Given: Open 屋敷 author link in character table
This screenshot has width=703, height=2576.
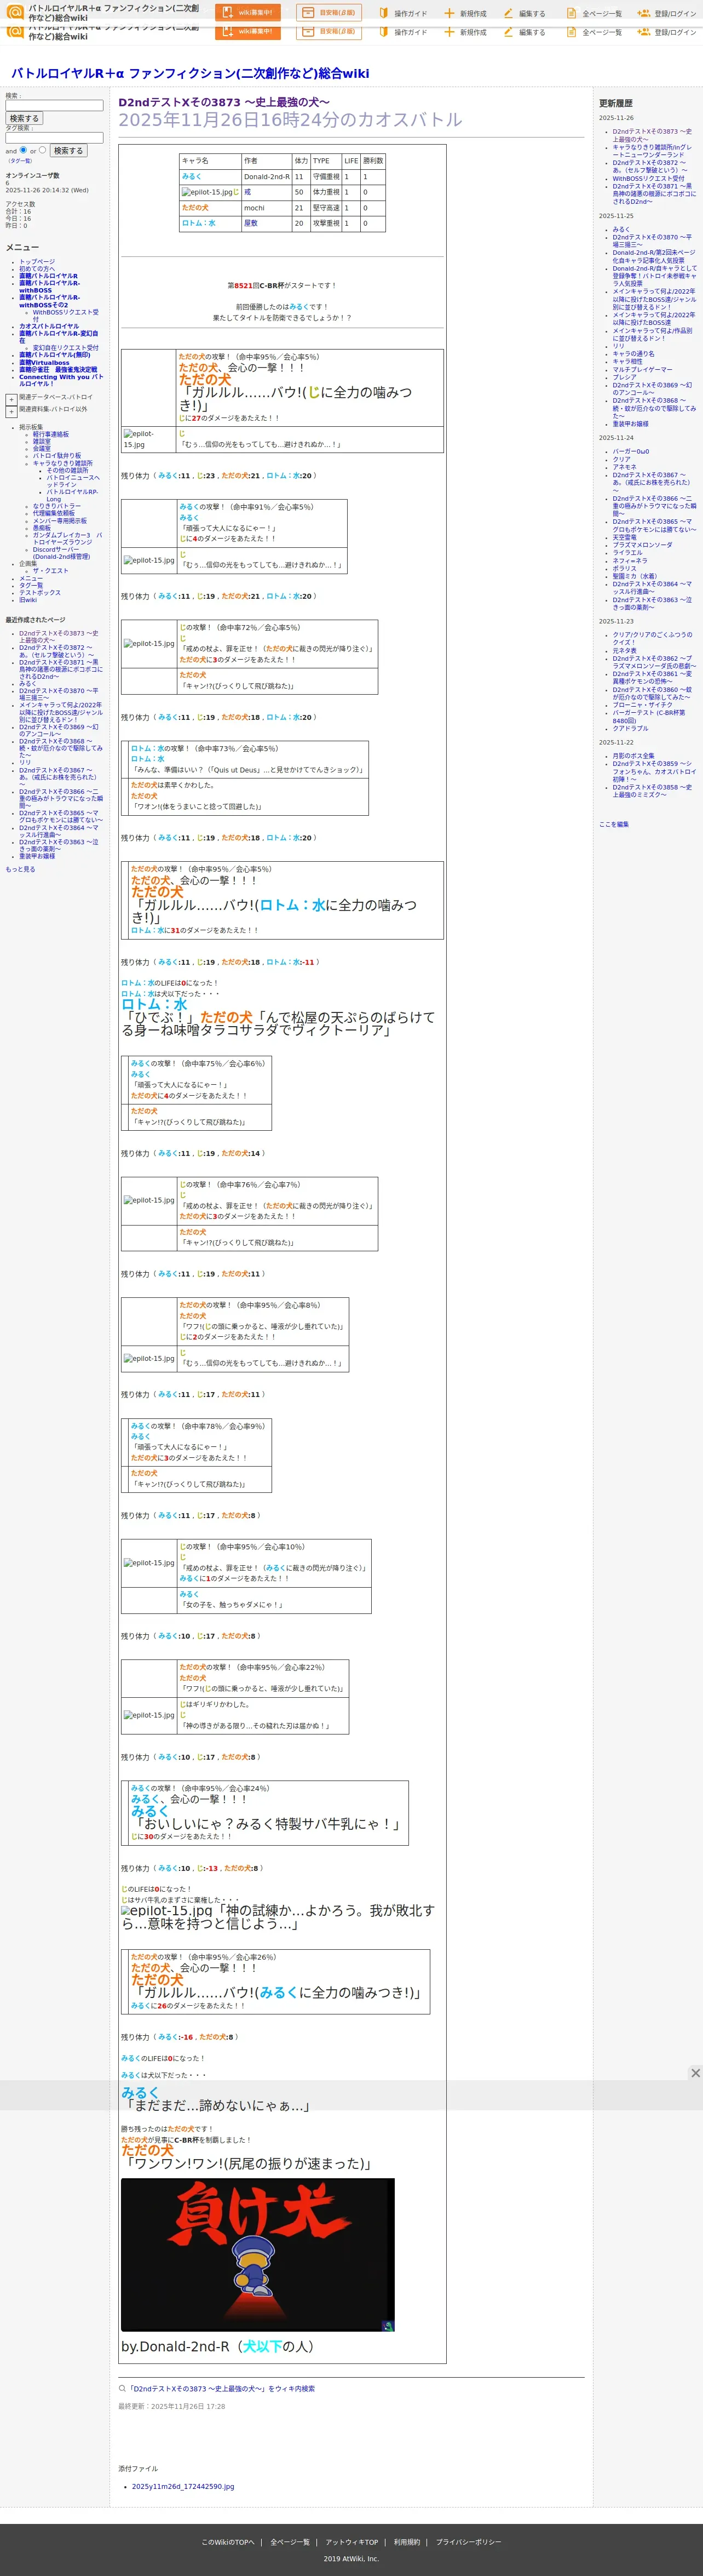Looking at the screenshot, I should click(x=250, y=223).
